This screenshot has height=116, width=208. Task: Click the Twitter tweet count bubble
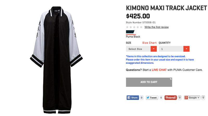pyautogui.click(x=161, y=98)
